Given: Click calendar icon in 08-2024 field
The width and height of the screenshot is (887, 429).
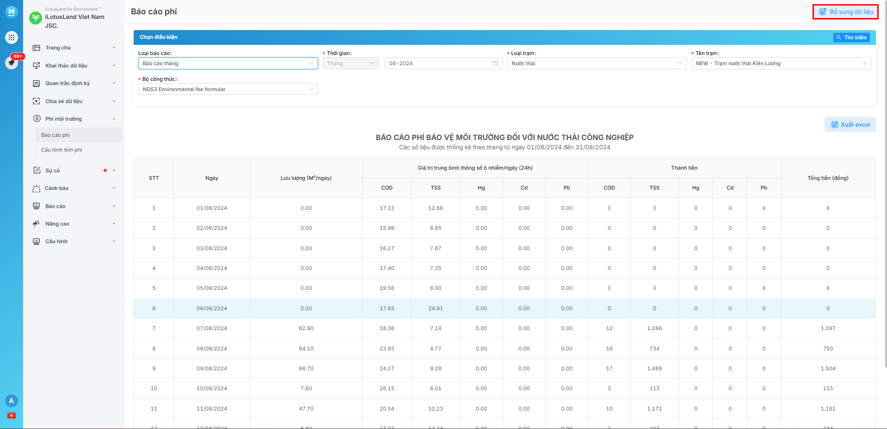Looking at the screenshot, I should coord(495,63).
